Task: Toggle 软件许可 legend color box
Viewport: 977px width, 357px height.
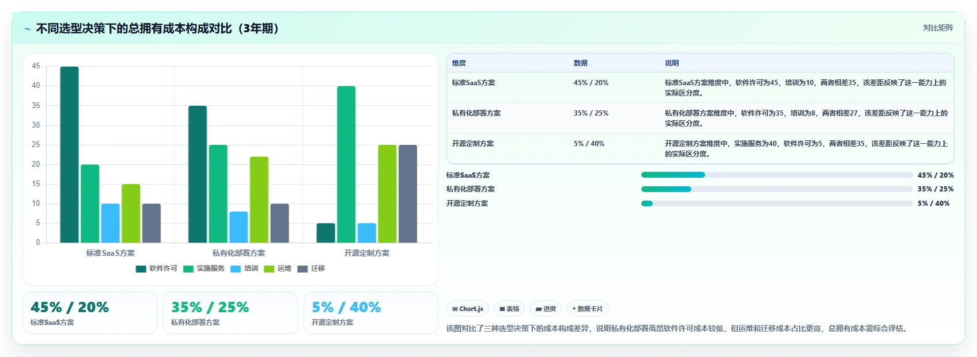Action: click(x=141, y=269)
